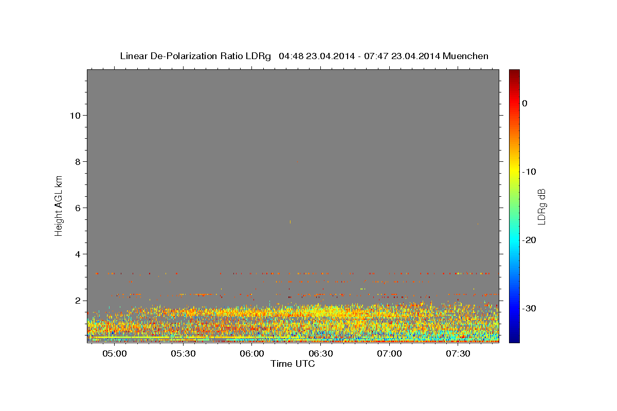617x411 pixels.
Task: Click the 05:00 time tick label
Action: [x=115, y=354]
